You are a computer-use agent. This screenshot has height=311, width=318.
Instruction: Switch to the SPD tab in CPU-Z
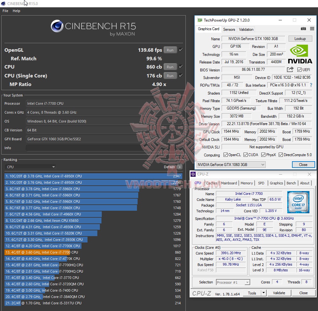pyautogui.click(x=261, y=183)
